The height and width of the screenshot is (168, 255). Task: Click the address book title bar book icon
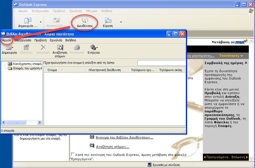coord(3,34)
